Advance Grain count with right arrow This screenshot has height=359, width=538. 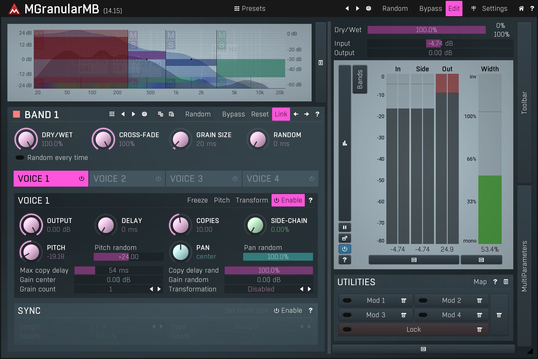159,289
